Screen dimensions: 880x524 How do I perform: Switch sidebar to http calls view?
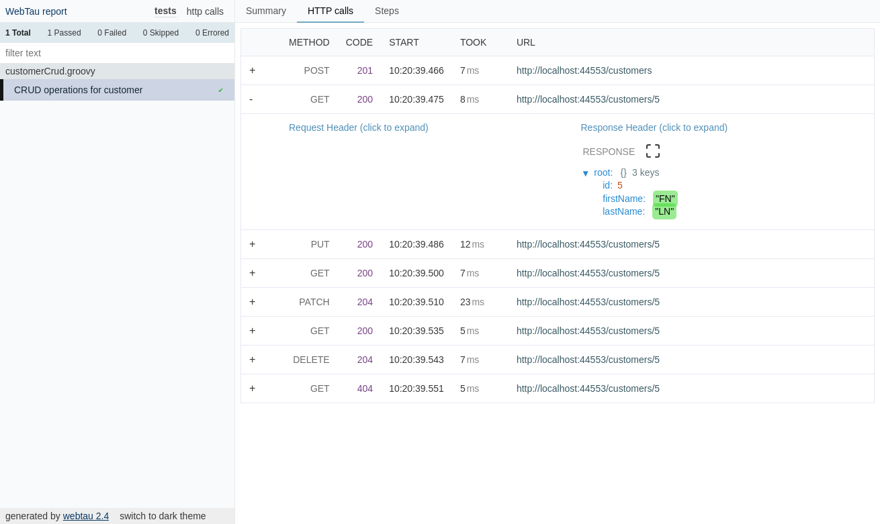205,11
